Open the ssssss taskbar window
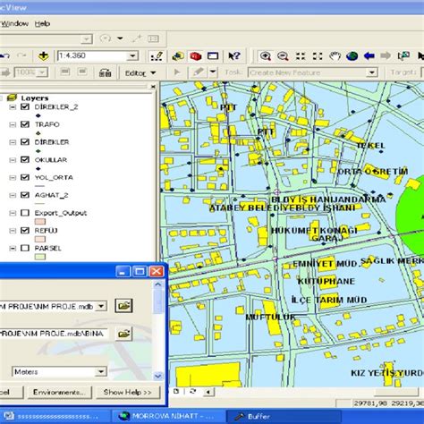424x424 pixels. tap(55, 416)
